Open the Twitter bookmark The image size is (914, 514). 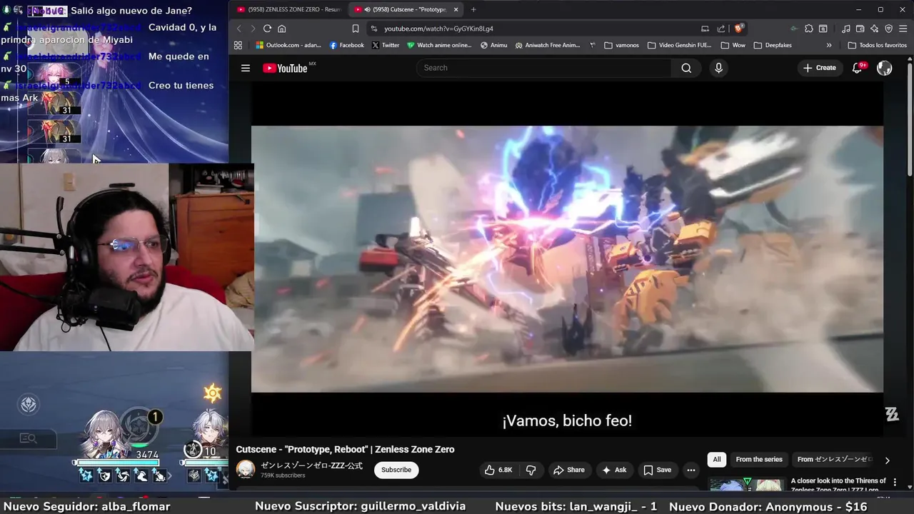[386, 45]
